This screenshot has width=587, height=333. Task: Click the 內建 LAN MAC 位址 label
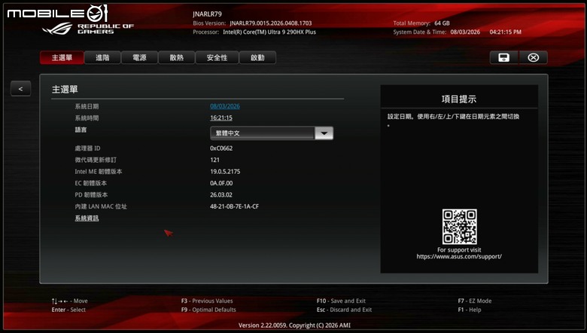point(101,206)
